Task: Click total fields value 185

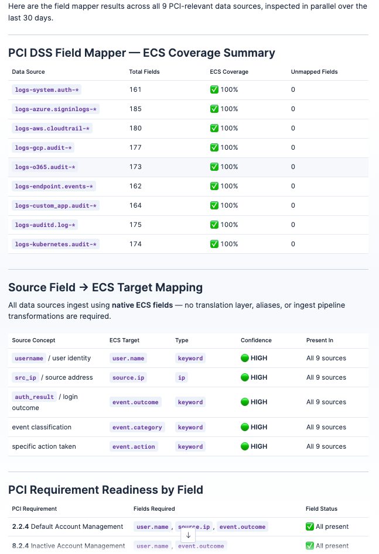Action: (x=135, y=109)
